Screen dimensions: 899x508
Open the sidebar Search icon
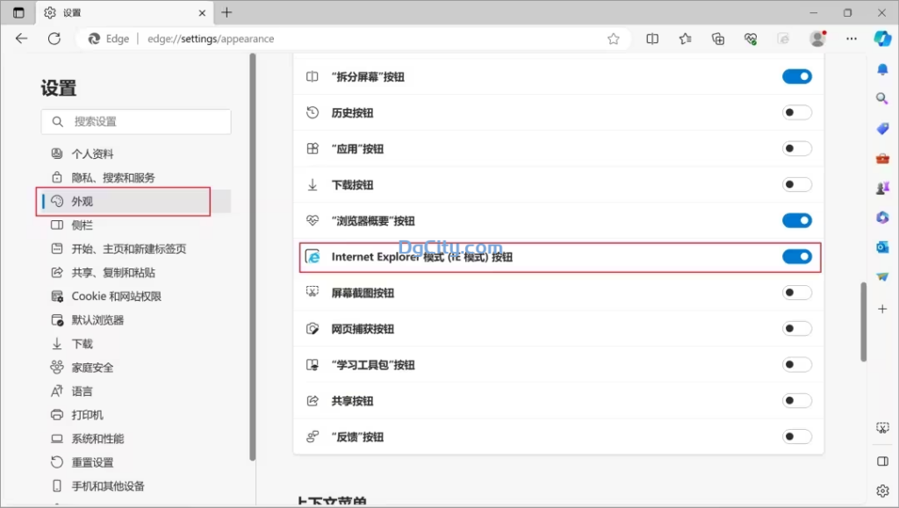[882, 98]
